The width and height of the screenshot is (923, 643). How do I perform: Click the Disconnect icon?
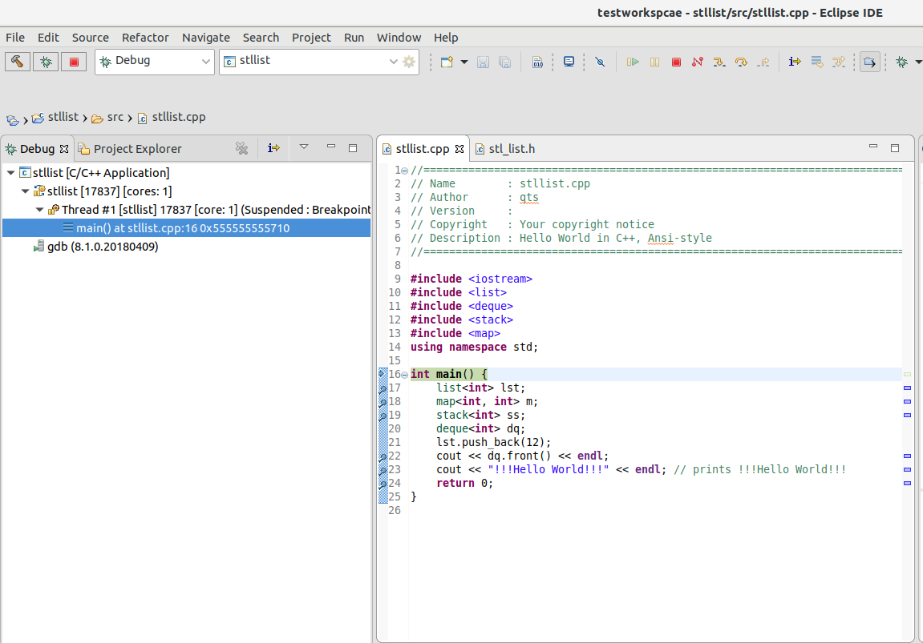pos(698,62)
